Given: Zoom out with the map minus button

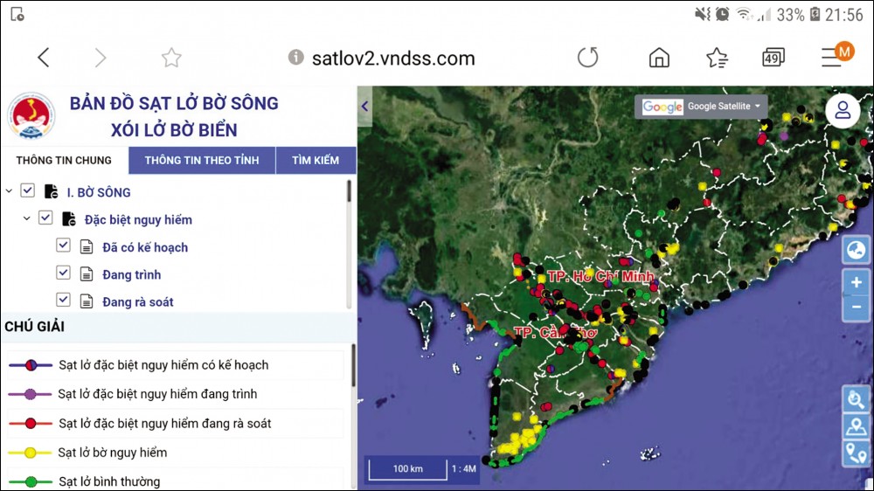Looking at the screenshot, I should [856, 307].
